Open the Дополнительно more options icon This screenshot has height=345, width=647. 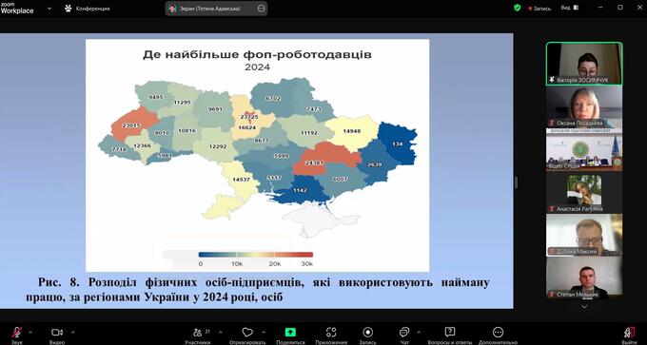[x=498, y=333]
